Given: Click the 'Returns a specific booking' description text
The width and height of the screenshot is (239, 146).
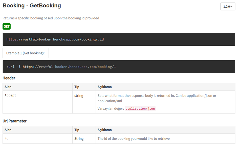Looking at the screenshot, I should 51,18.
